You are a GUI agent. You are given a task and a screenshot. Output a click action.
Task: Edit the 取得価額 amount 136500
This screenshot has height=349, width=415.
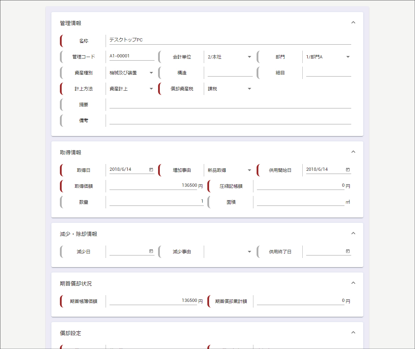click(153, 185)
